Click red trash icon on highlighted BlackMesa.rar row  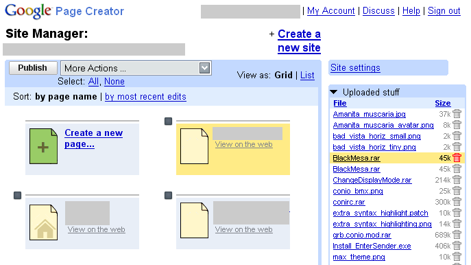click(457, 158)
